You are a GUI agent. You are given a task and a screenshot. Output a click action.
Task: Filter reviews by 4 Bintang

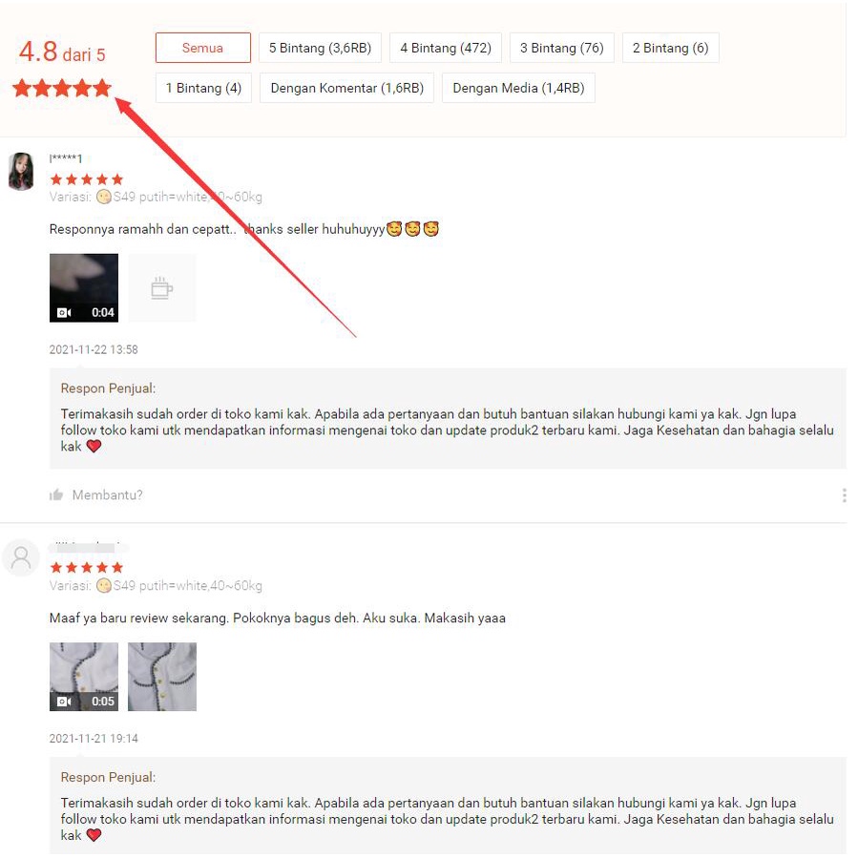[x=446, y=48]
